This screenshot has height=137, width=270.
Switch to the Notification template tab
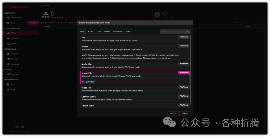pyautogui.click(x=117, y=31)
